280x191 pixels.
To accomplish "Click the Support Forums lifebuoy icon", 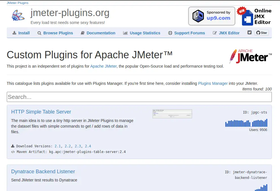I will click(x=170, y=33).
